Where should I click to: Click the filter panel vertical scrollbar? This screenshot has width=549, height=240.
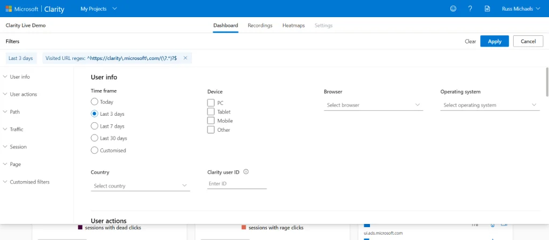pyautogui.click(x=547, y=82)
